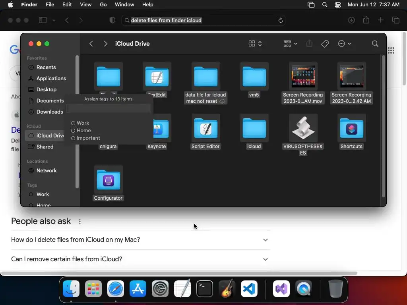The image size is (407, 305).
Task: Open Launchpad from the Dock
Action: pyautogui.click(x=93, y=289)
